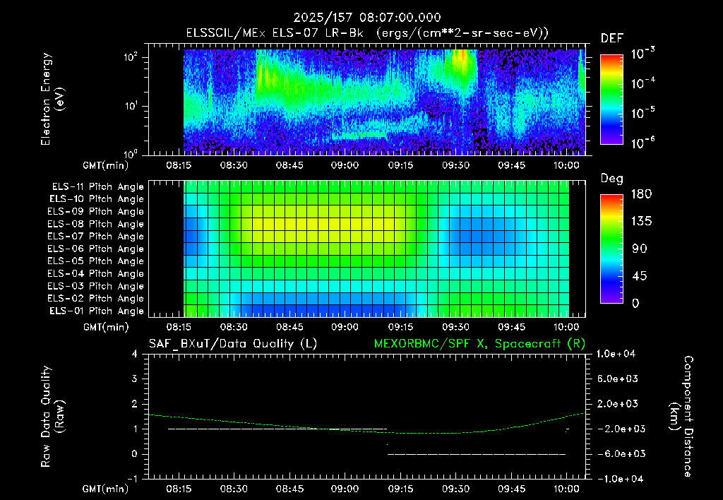Click the 10^-3 DEF scale value
This screenshot has height=500, width=723.
click(x=643, y=54)
